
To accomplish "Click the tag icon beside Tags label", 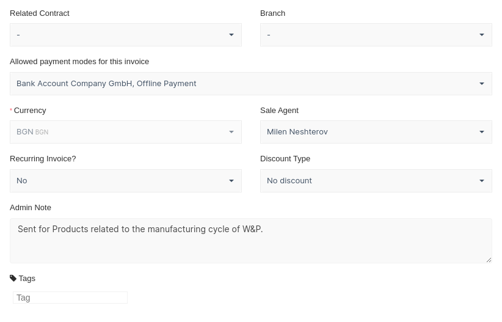I will [13, 278].
